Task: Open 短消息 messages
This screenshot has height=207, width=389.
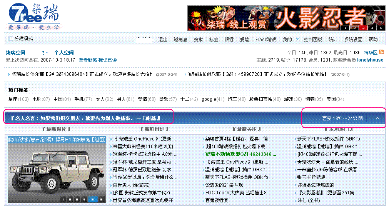Action: (x=180, y=40)
